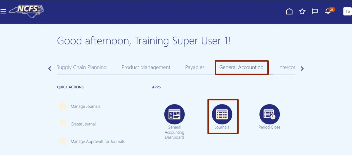This screenshot has width=352, height=155.
Task: Click the Journals app label
Action: coord(222,127)
